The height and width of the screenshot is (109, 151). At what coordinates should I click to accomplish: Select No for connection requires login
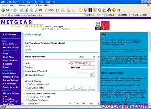pyautogui.click(x=26, y=50)
